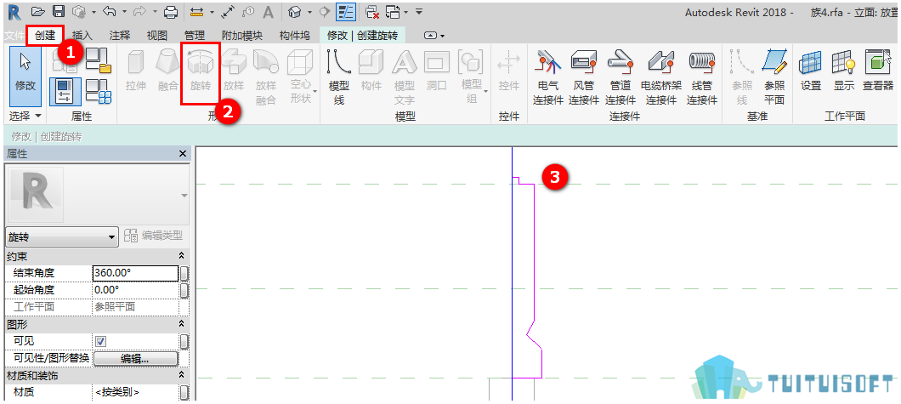Select the Reference Line (参照线) tool
This screenshot has width=901, height=404.
pos(742,77)
